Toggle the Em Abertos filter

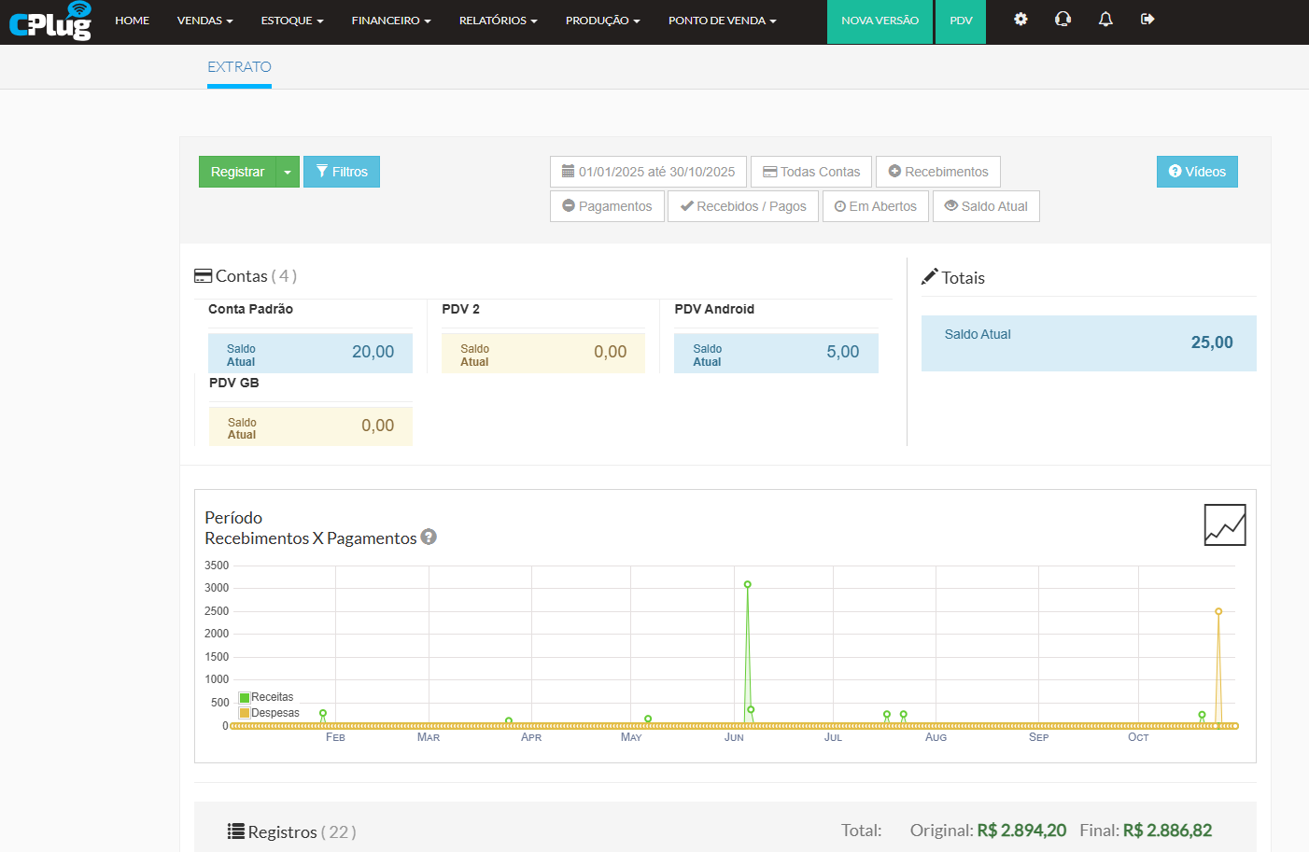875,206
